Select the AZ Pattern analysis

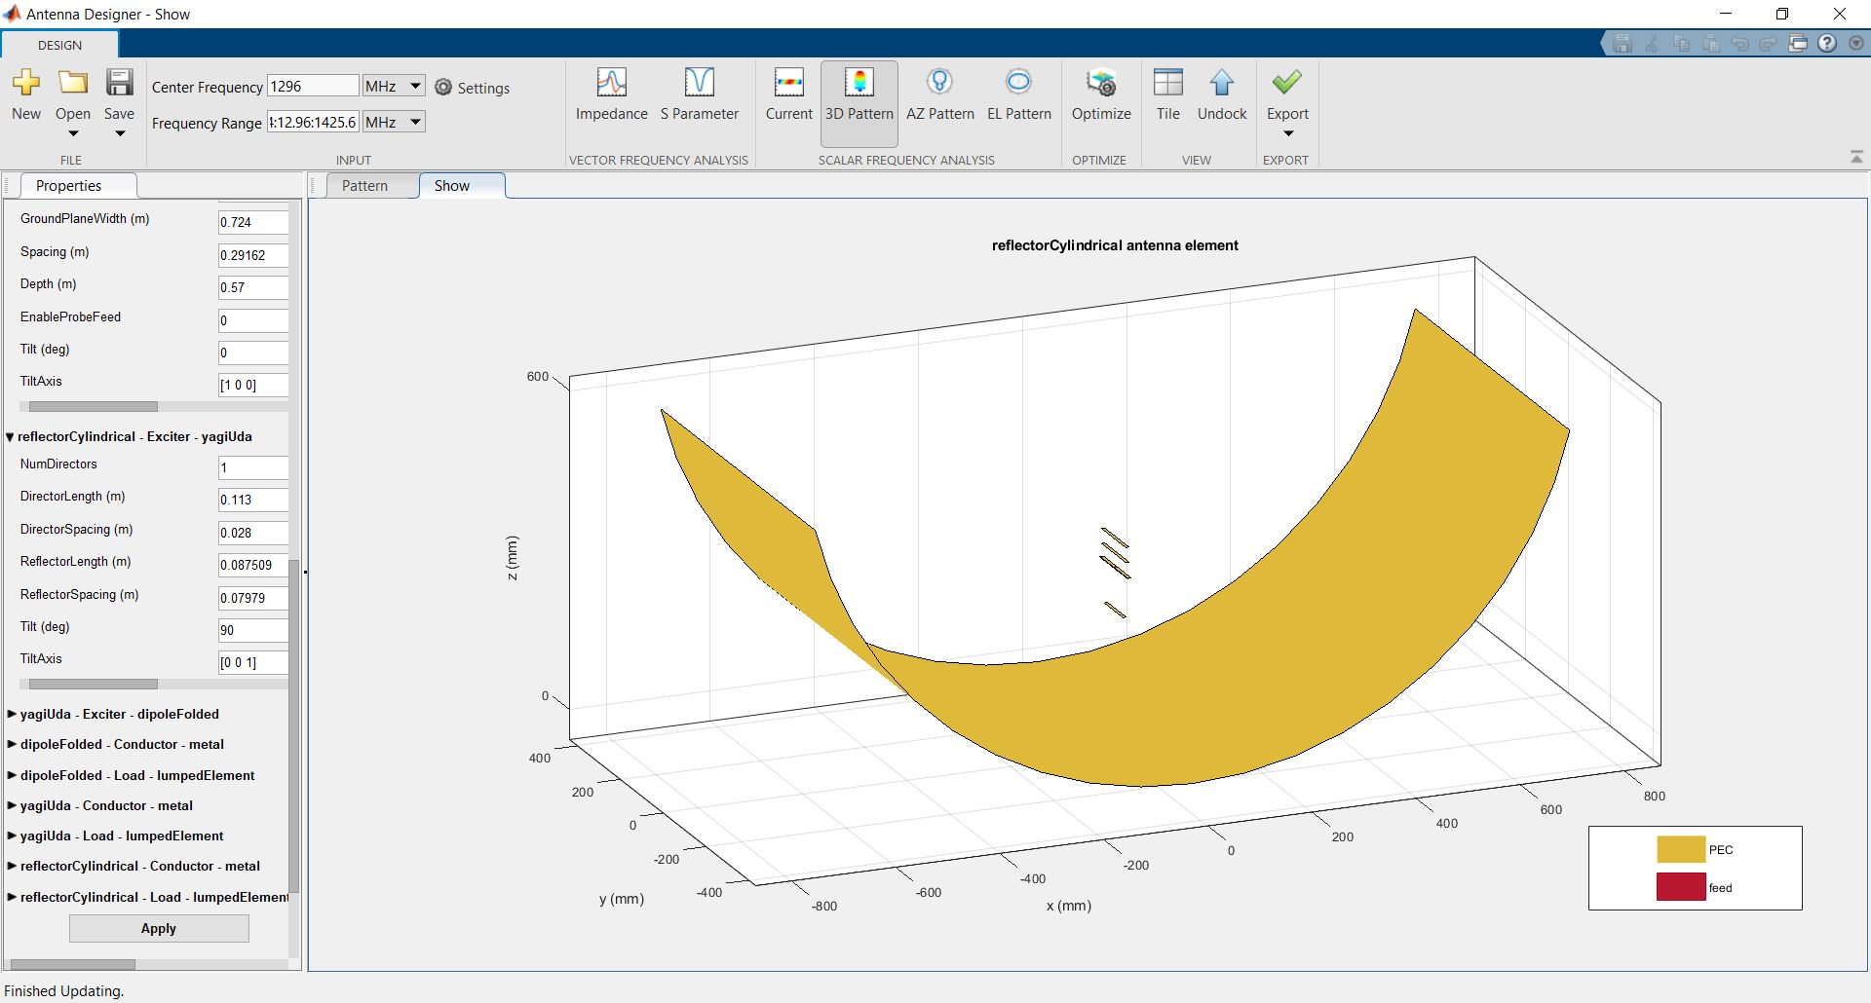pos(939,94)
